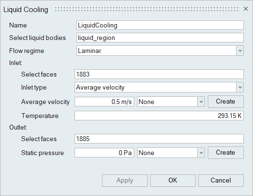Close the Liquid Cooling dialog
The width and height of the screenshot is (253, 196).
click(x=246, y=9)
